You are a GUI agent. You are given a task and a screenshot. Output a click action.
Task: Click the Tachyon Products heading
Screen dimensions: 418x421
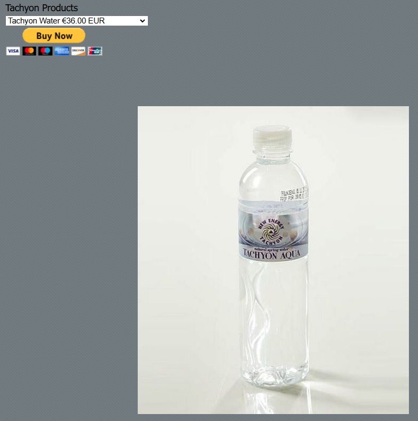pyautogui.click(x=42, y=8)
